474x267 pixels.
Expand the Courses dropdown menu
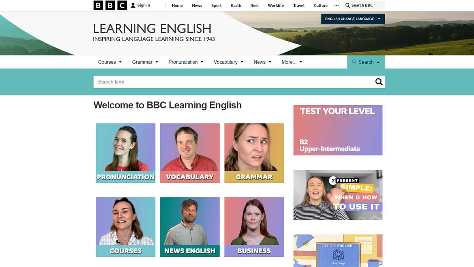pos(110,62)
